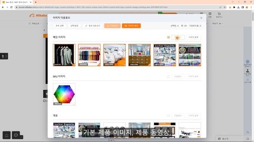Click the light orange download button in toolbar
The width and height of the screenshot is (254, 142).
[112, 26]
